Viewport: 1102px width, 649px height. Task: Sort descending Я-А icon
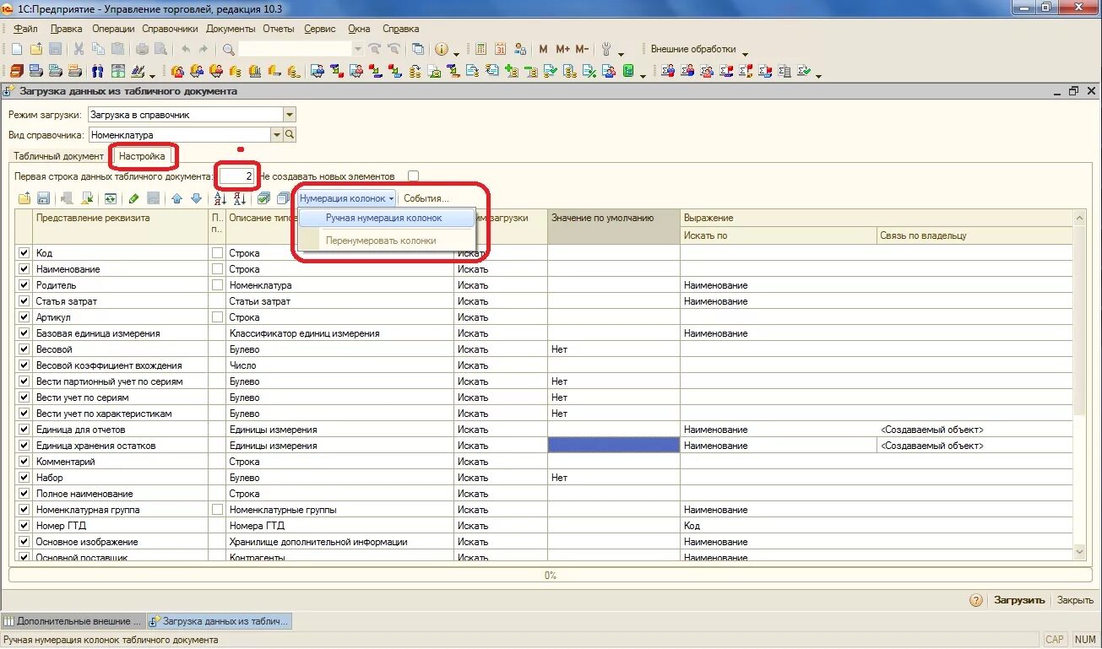click(239, 198)
